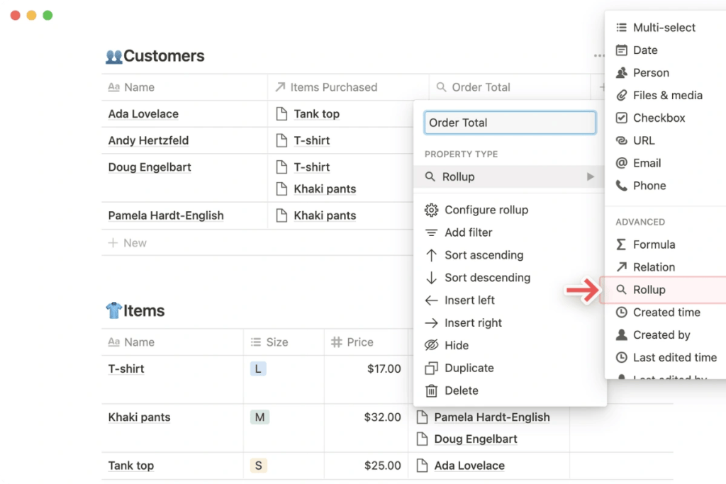This screenshot has width=726, height=484.
Task: Click the Add filter lines icon
Action: click(x=431, y=232)
